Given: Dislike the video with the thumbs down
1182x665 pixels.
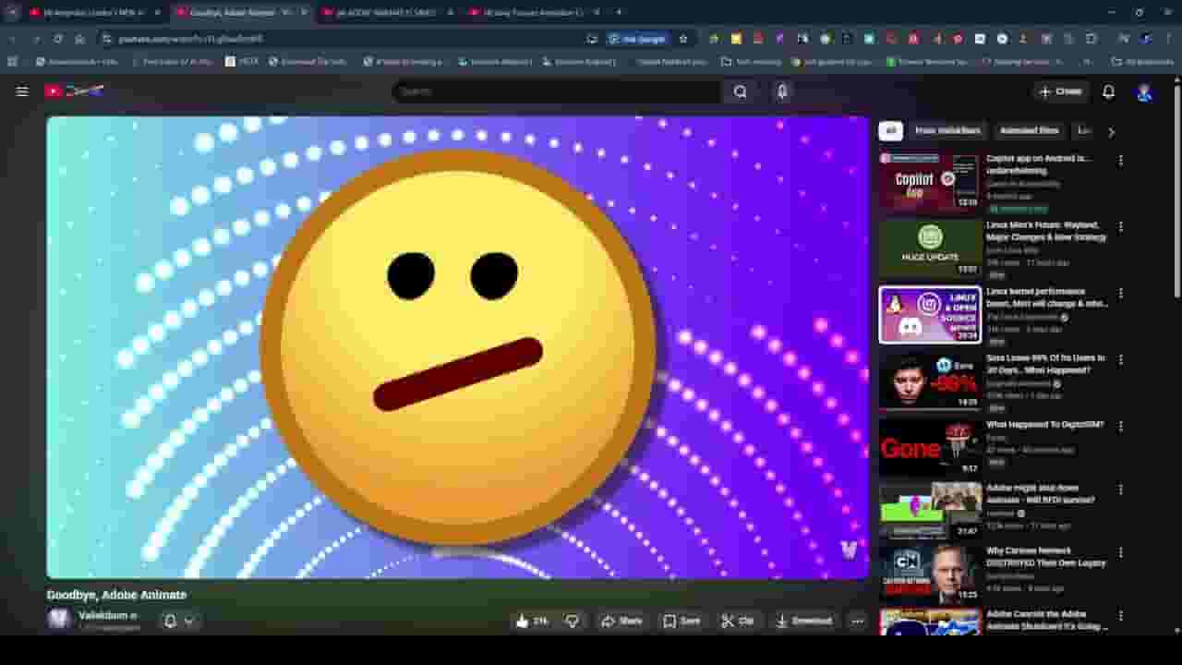Looking at the screenshot, I should pyautogui.click(x=573, y=621).
